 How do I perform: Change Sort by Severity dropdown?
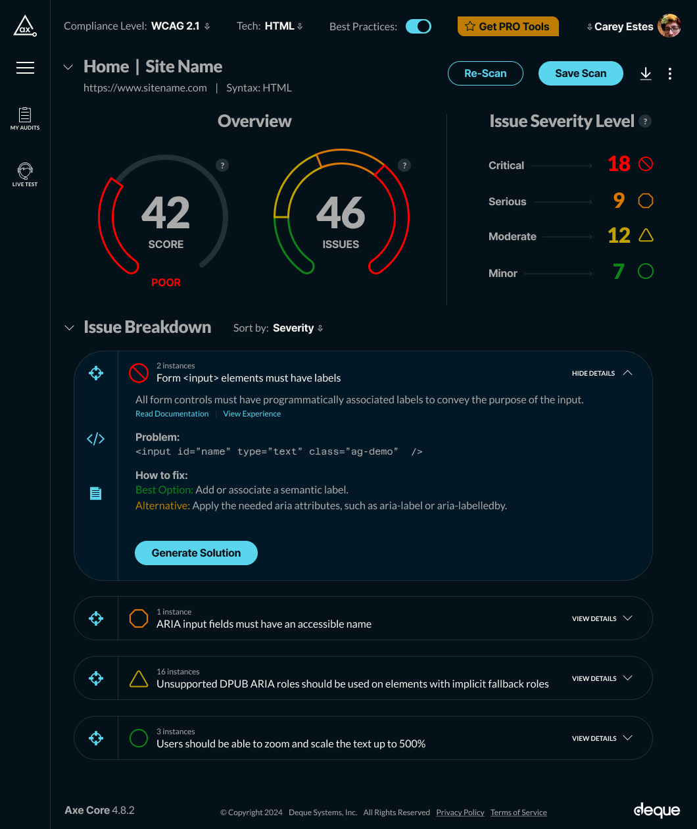[x=298, y=328]
